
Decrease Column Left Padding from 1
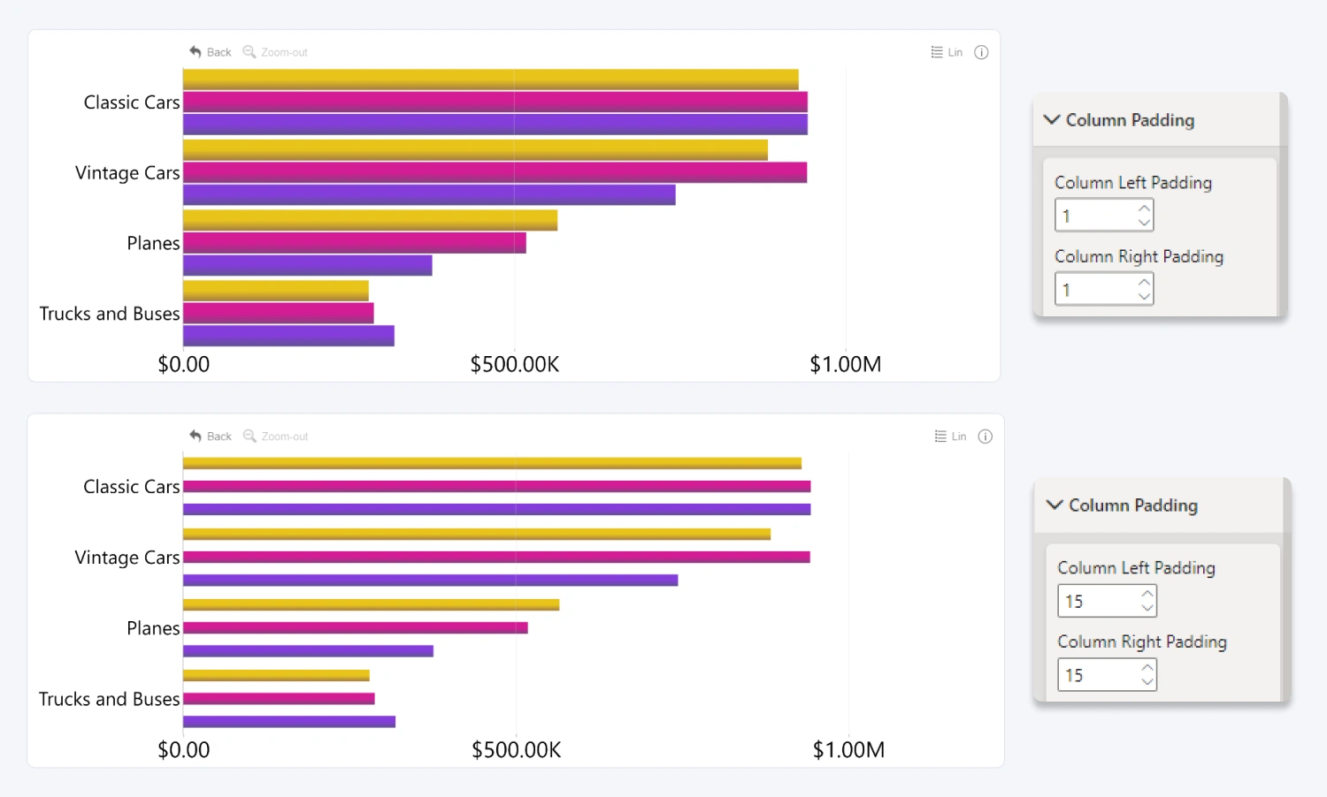coord(1145,222)
